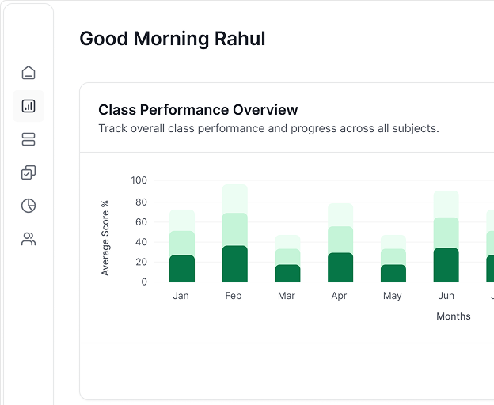494x405 pixels.
Task: Click the May stacked bar
Action: 393,259
